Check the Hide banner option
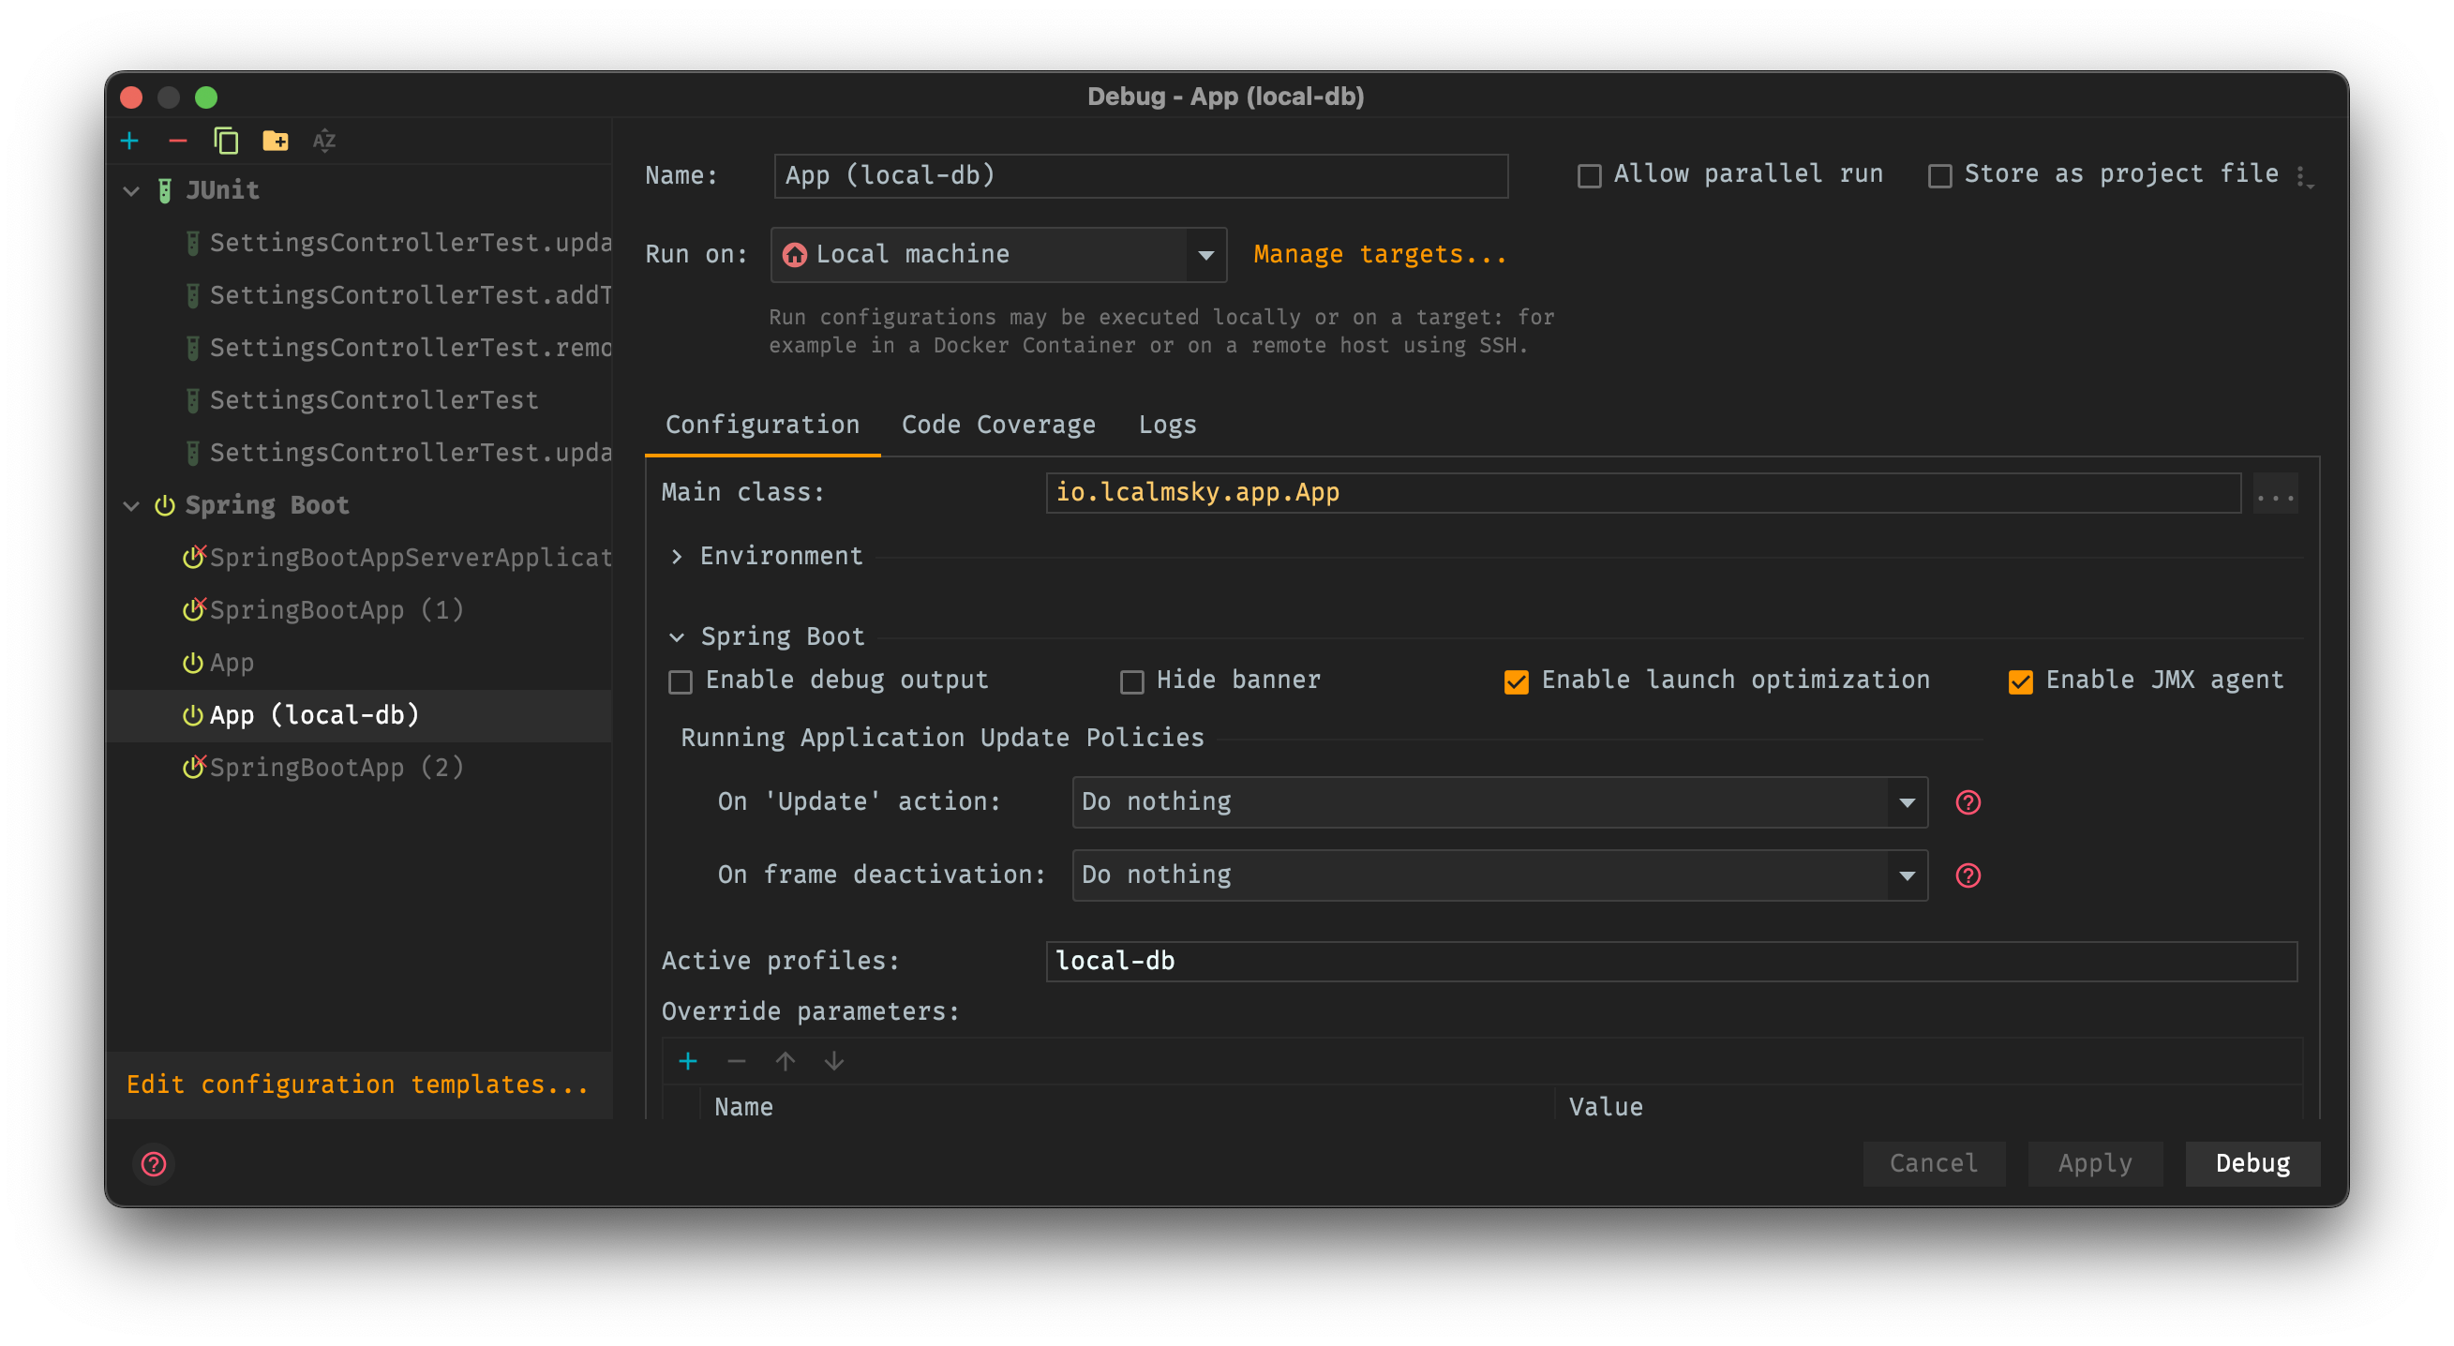 (x=1131, y=681)
